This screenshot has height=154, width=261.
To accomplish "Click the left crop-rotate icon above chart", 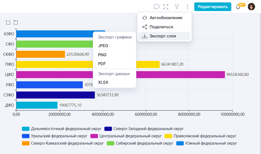I will pos(8,22).
